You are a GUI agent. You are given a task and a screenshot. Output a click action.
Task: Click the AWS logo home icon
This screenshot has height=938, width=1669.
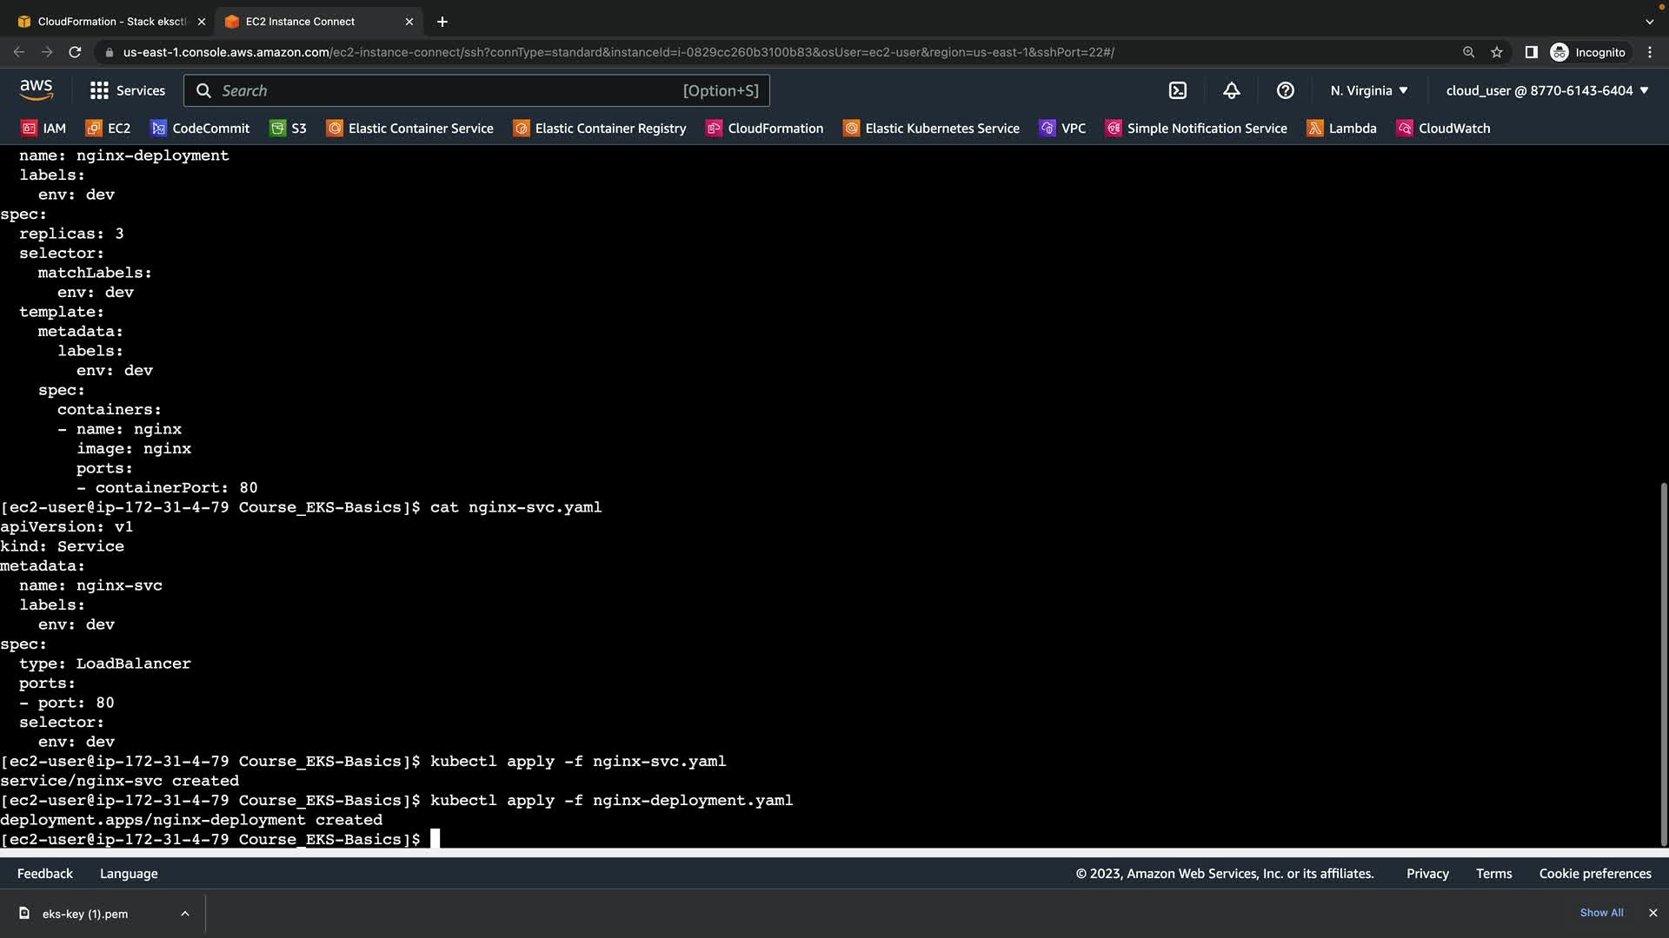pos(36,89)
